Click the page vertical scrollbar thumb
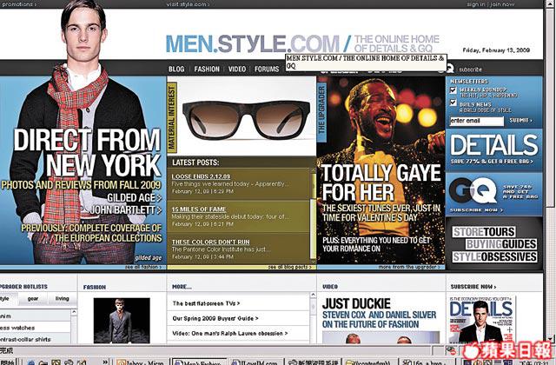The width and height of the screenshot is (556, 365). [x=550, y=106]
